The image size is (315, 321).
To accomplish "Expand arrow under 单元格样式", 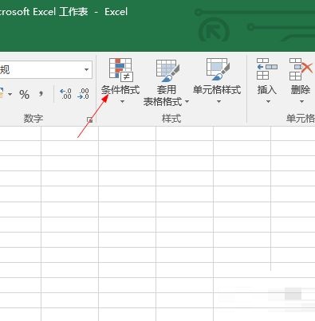I will click(219, 101).
